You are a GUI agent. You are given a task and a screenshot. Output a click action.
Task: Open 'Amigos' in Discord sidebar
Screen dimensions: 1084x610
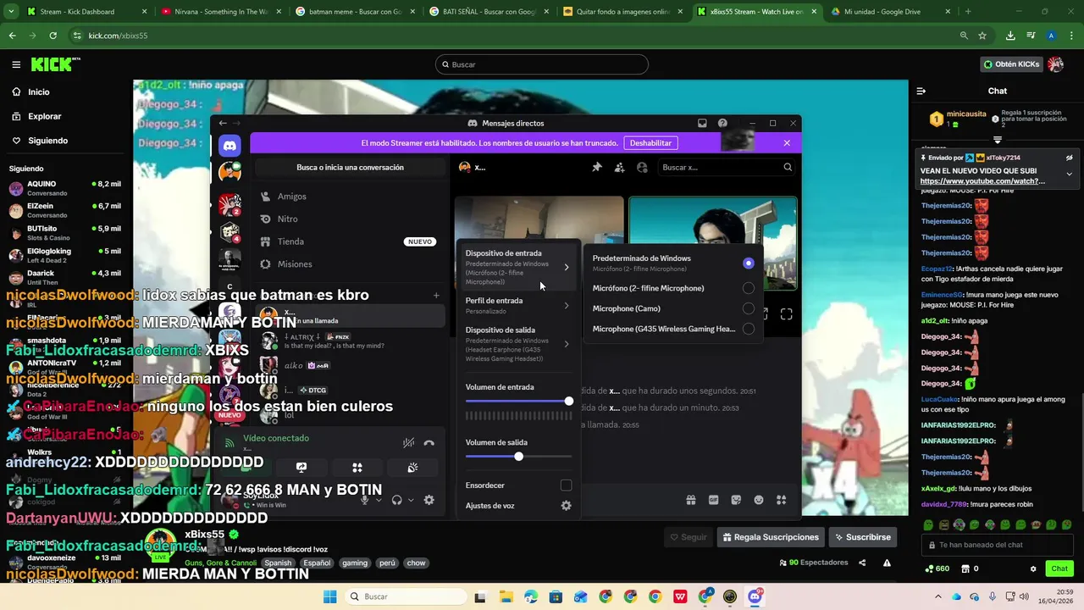[x=350, y=197]
